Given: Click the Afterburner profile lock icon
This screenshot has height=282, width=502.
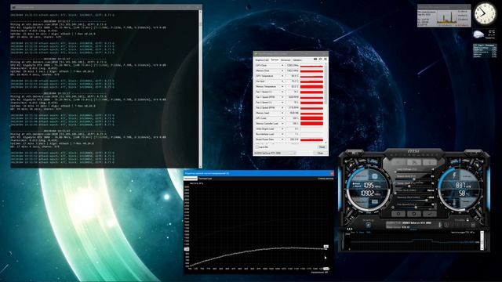Looking at the screenshot, I should [467, 220].
